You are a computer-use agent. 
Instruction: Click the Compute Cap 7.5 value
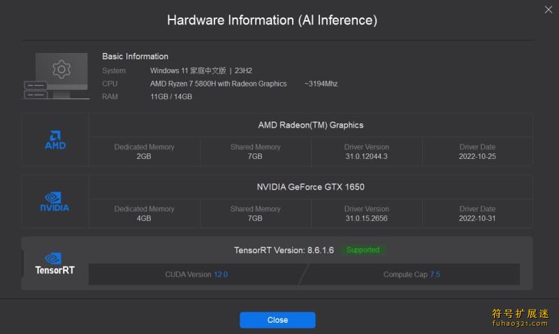click(x=435, y=275)
